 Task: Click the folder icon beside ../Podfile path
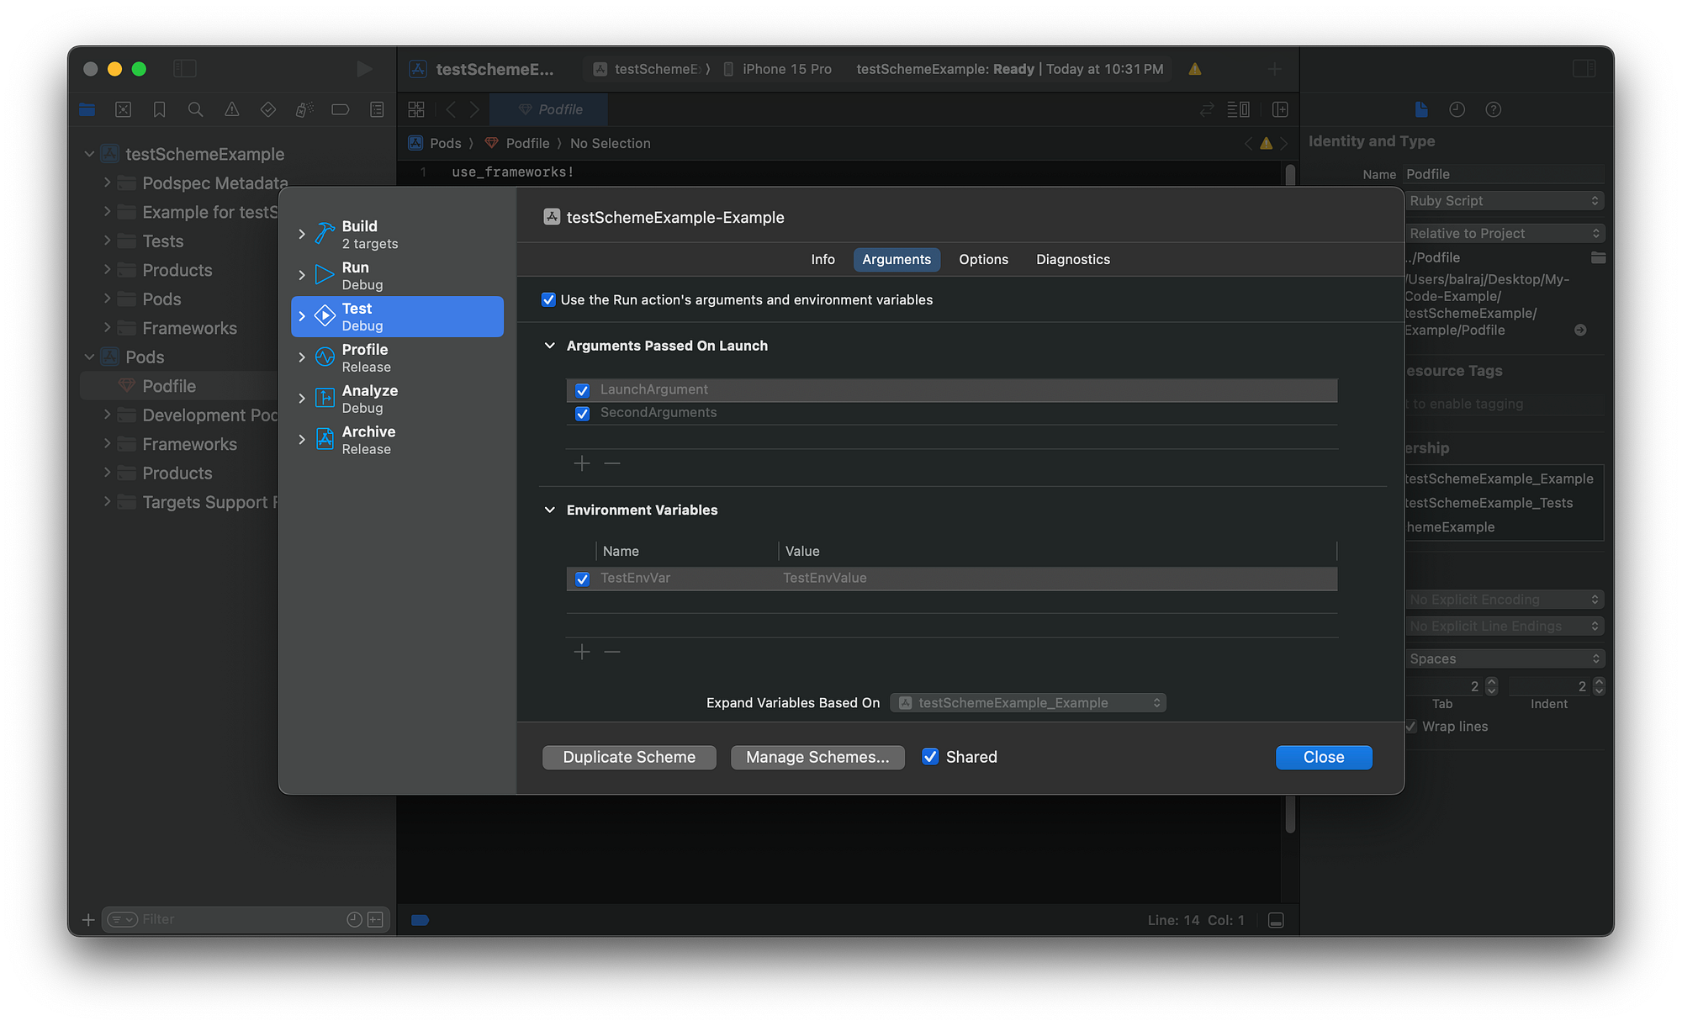1598,257
